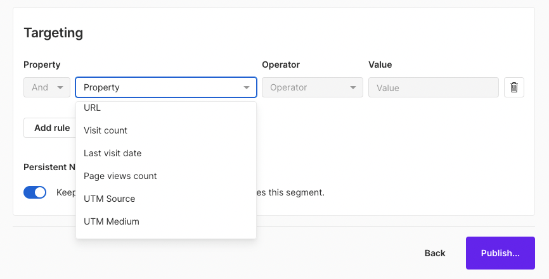This screenshot has width=549, height=279.
Task: Click the Publish button
Action: (500, 253)
